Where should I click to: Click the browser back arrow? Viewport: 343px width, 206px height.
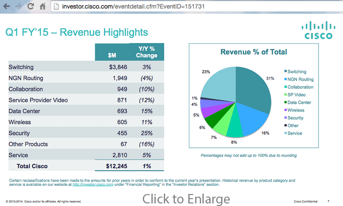point(6,7)
